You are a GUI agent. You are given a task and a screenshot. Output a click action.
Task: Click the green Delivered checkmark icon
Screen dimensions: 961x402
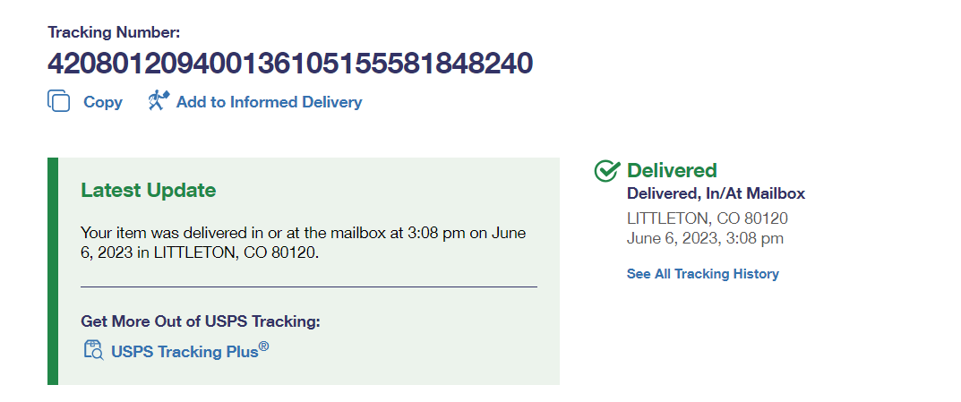pyautogui.click(x=607, y=170)
